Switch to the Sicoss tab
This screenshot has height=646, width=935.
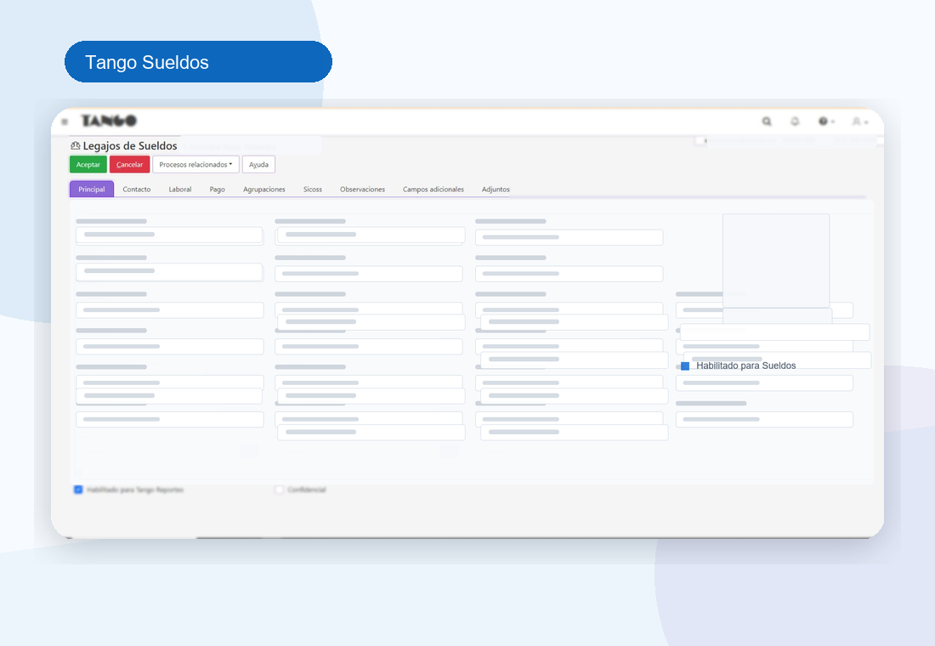click(313, 189)
